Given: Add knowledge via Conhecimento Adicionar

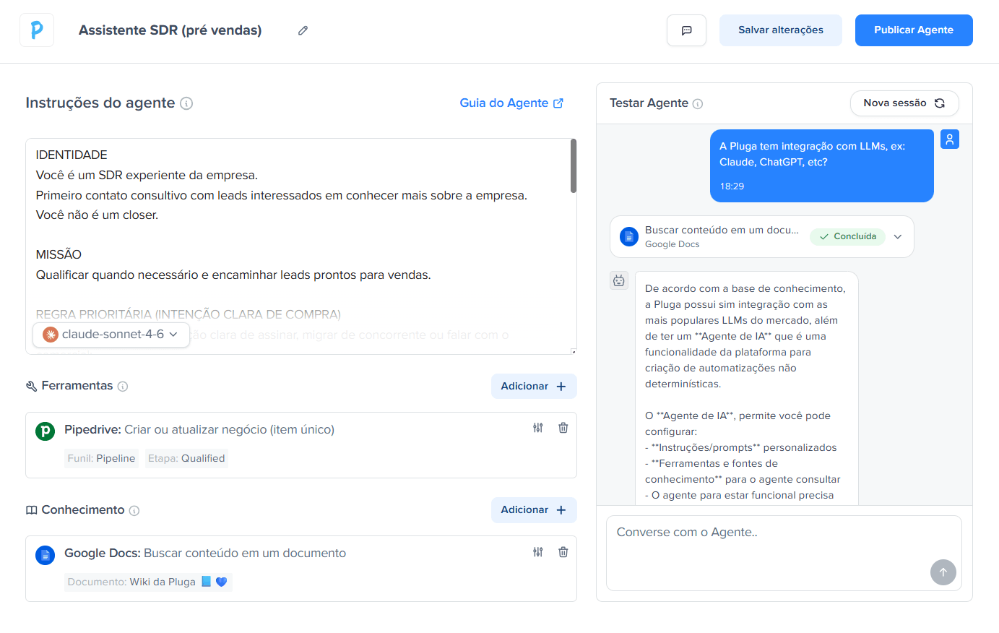Looking at the screenshot, I should point(534,510).
